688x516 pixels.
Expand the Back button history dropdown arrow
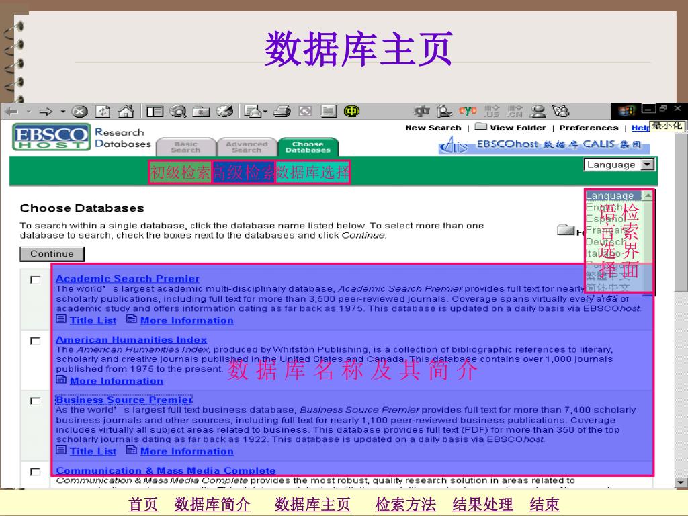coord(29,112)
